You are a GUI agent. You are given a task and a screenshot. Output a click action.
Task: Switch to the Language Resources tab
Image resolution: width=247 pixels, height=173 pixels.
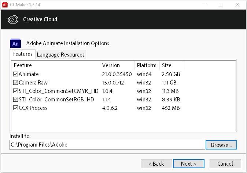click(x=60, y=55)
